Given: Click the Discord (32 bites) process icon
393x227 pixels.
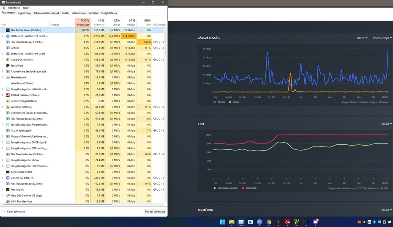Looking at the screenshot, I should [x=8, y=178].
